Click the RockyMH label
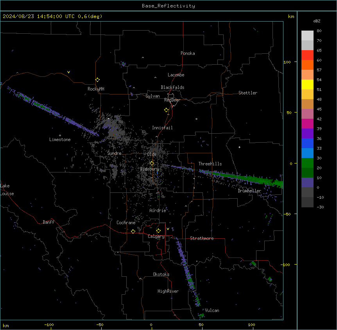The image size is (337, 330). (x=96, y=89)
